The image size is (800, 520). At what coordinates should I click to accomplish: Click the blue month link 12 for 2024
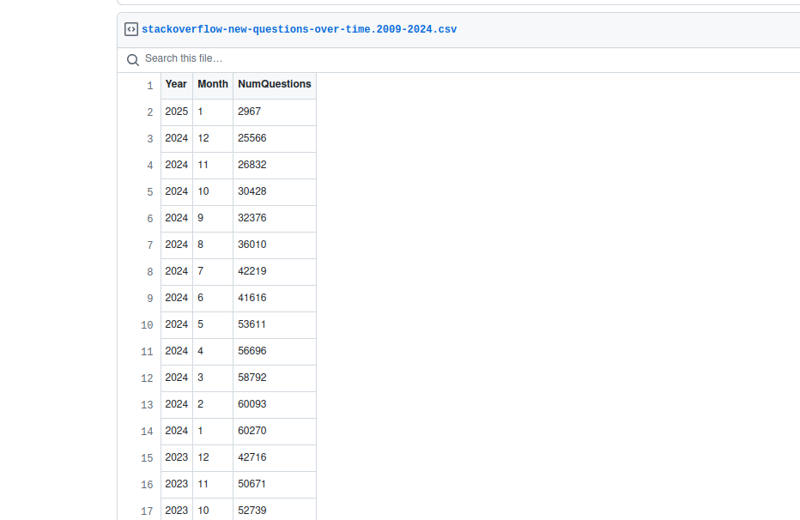pyautogui.click(x=203, y=138)
